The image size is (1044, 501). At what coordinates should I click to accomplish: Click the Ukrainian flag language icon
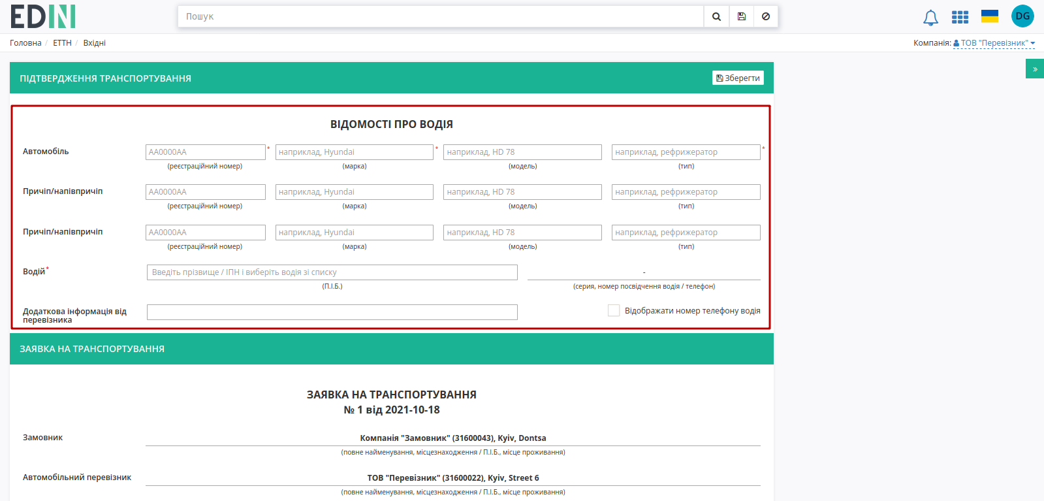click(990, 16)
